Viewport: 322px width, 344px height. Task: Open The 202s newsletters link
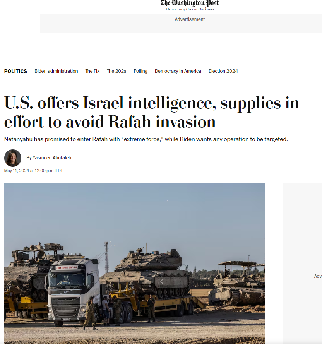pos(116,71)
